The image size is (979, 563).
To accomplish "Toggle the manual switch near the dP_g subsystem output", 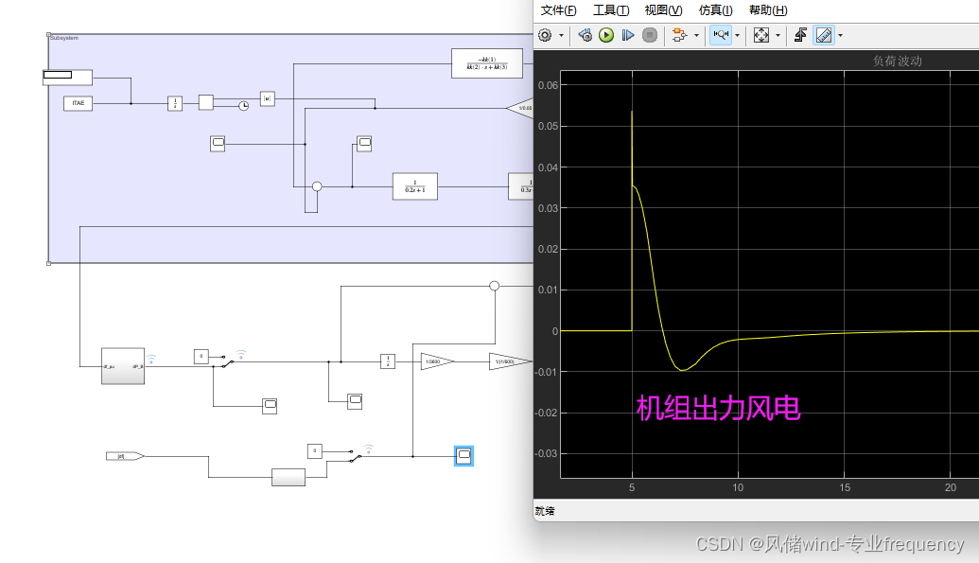I will 226,363.
